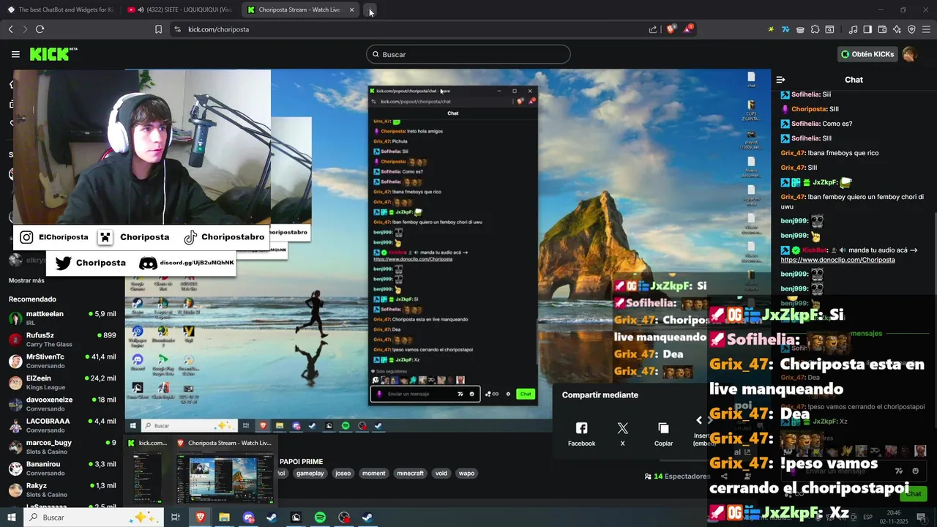The height and width of the screenshot is (527, 937).
Task: Open the music playlist icon in toolbar
Action: pyautogui.click(x=853, y=29)
